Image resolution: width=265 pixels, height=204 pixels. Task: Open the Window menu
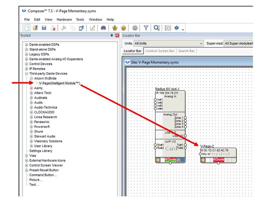96,20
